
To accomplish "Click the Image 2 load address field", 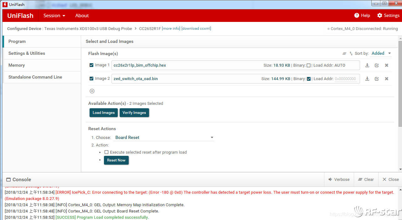I will pyautogui.click(x=345, y=79).
